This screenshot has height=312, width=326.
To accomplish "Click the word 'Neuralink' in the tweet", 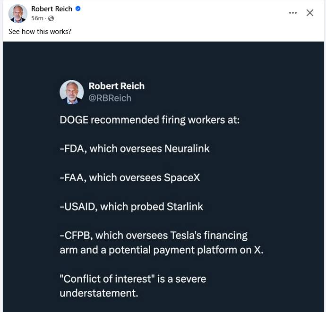I will [187, 149].
